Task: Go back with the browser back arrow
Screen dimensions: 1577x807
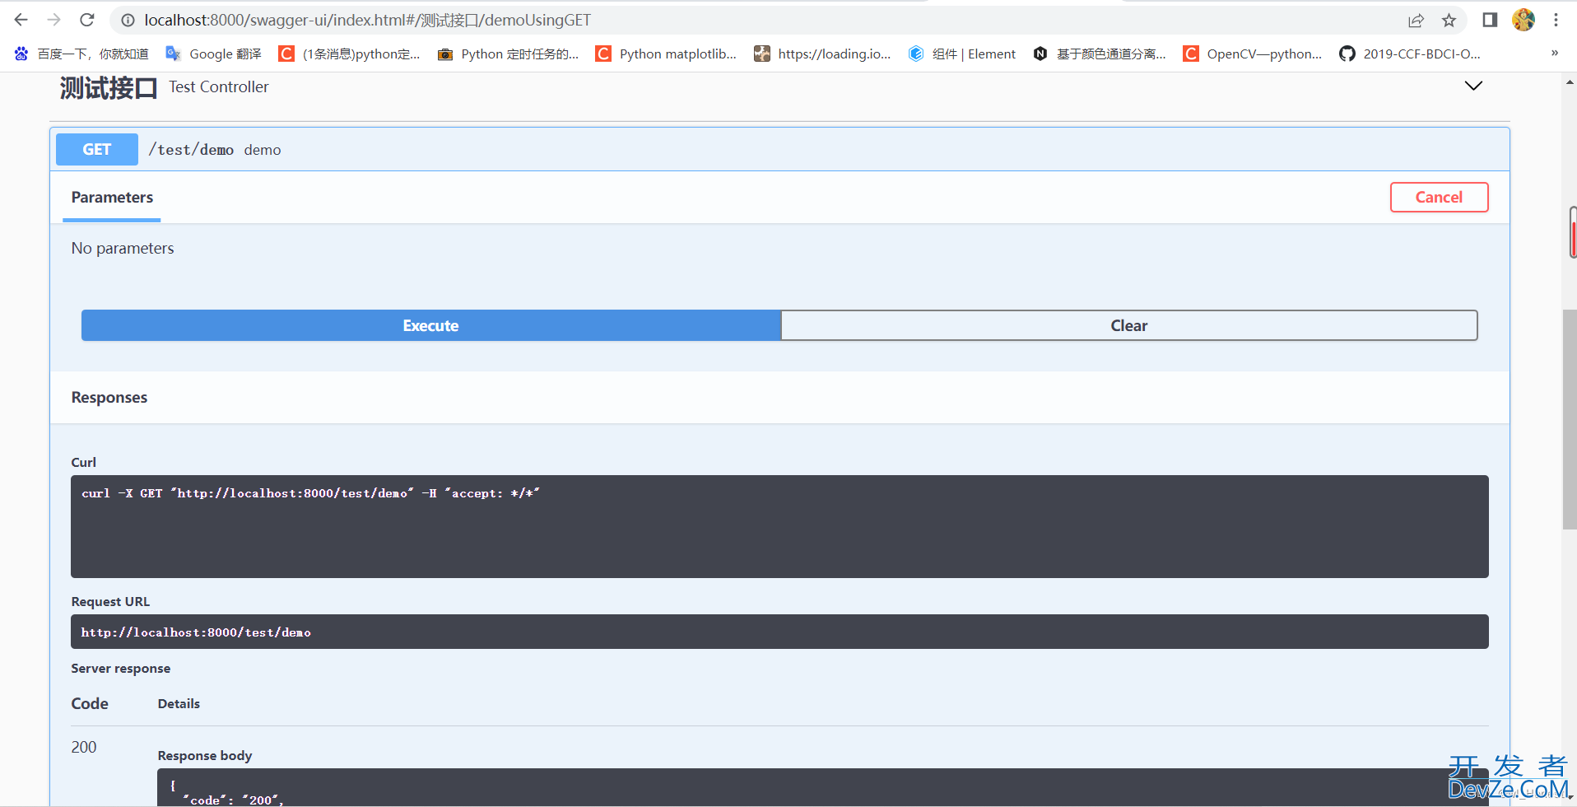Action: (x=21, y=20)
